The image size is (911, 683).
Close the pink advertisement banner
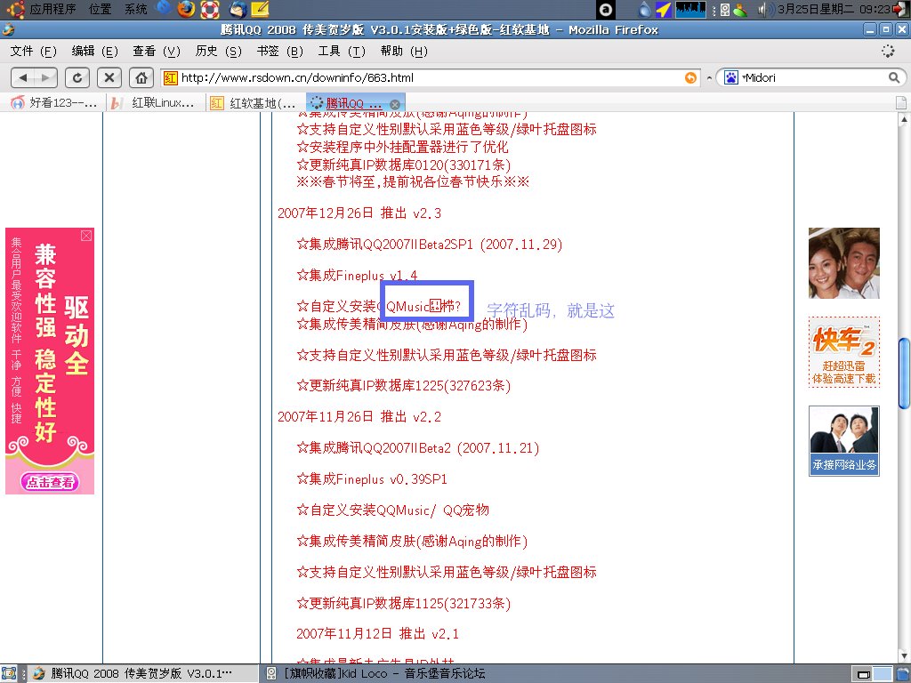(x=86, y=235)
